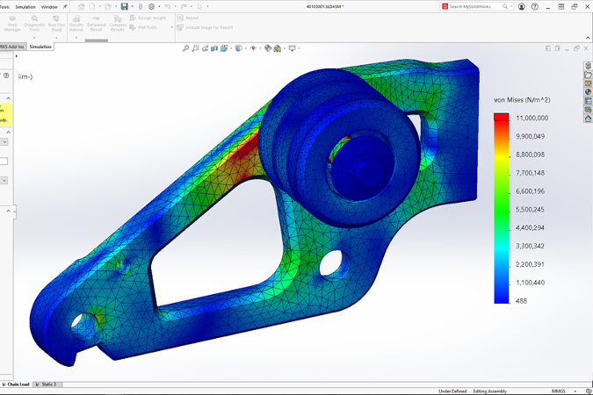This screenshot has width=593, height=395.
Task: Open the Simulation menu
Action: pos(25,6)
